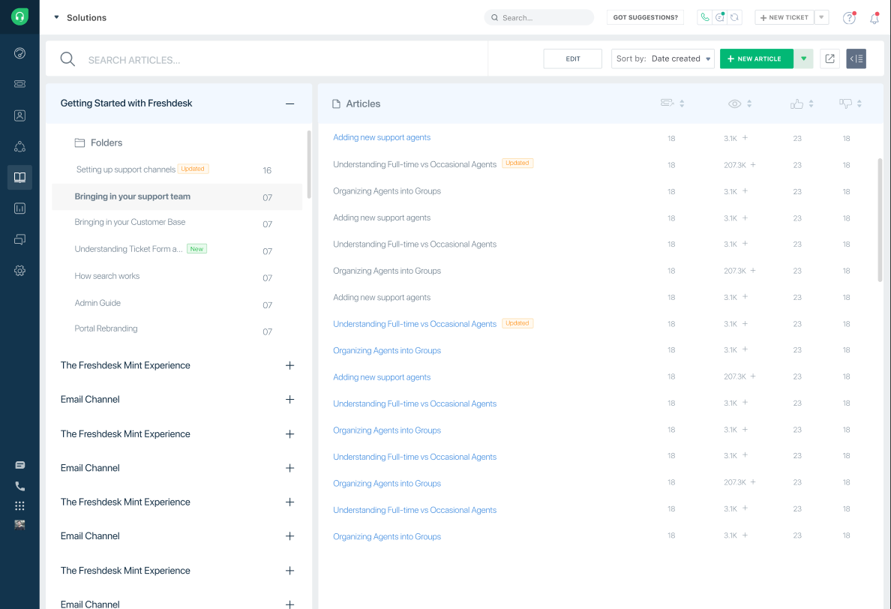Select Bringing in your support team folder
This screenshot has height=609, width=891.
click(x=177, y=196)
